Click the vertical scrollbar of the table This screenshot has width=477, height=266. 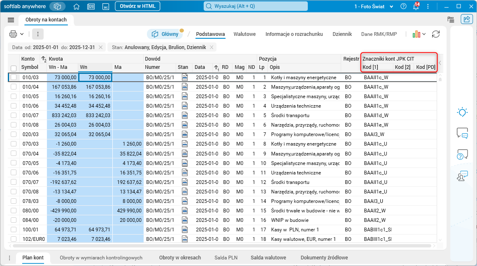click(440, 80)
